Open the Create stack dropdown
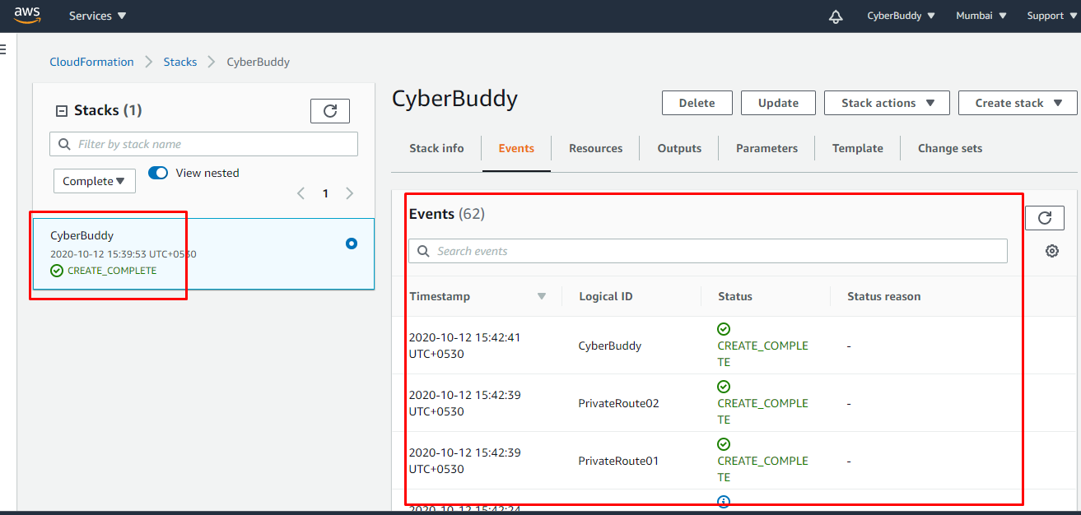 (x=1017, y=103)
